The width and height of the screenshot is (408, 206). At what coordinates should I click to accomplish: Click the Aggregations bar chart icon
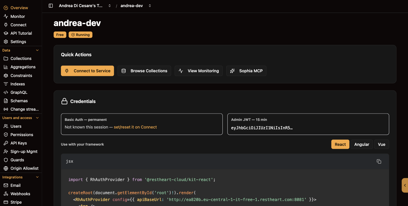(6, 67)
